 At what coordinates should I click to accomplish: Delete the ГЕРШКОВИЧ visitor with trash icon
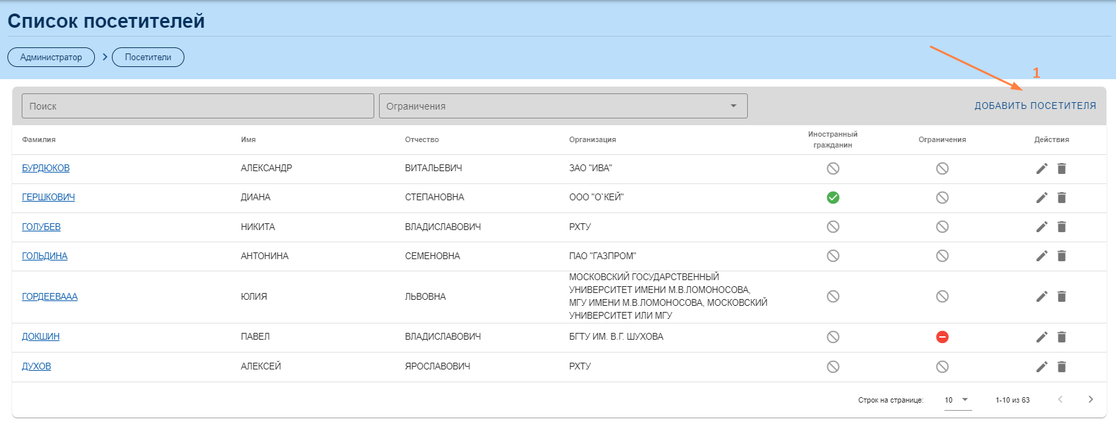[x=1062, y=198]
